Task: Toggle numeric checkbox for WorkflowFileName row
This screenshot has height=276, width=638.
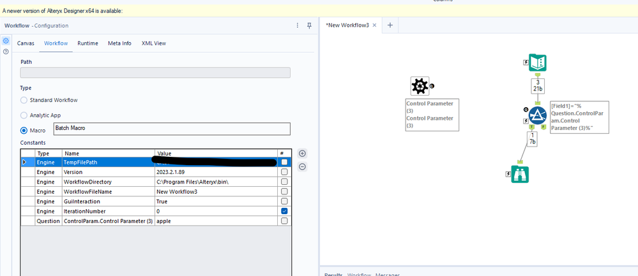Action: pyautogui.click(x=284, y=192)
